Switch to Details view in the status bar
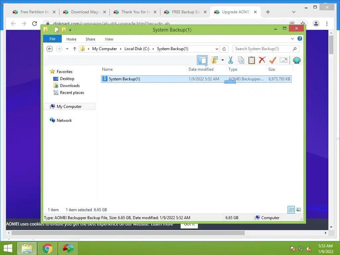 point(291,210)
